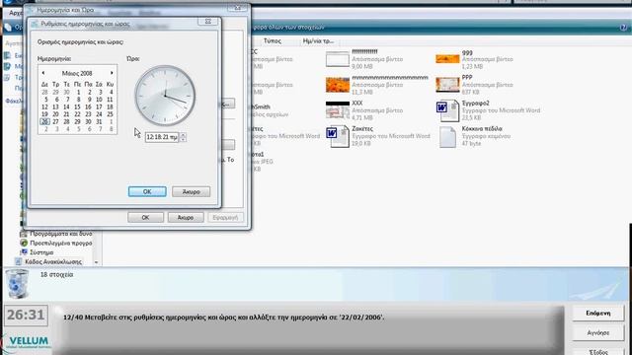Click the Μάιος 2008 calendar title
The image size is (632, 355).
click(x=77, y=73)
